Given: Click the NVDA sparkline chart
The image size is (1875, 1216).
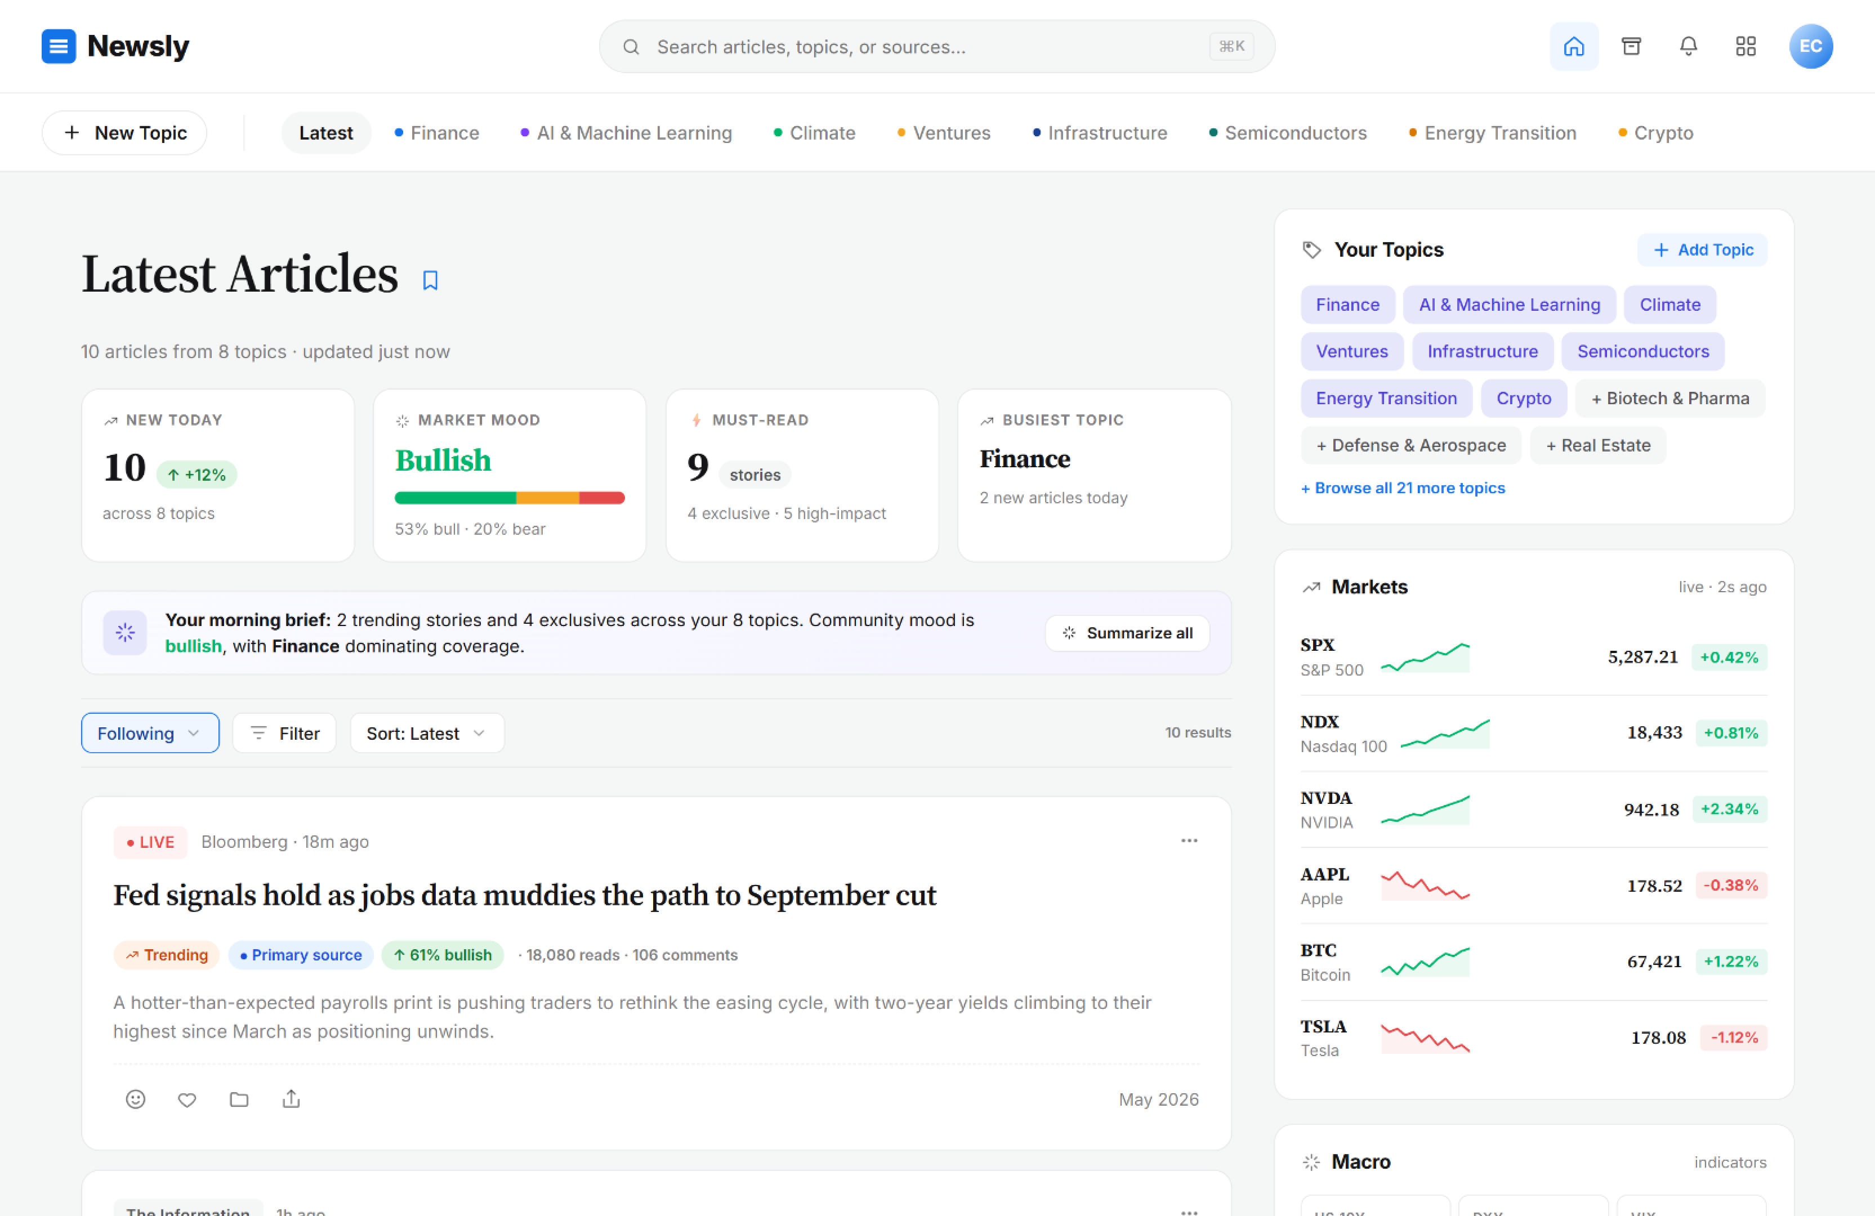Looking at the screenshot, I should click(x=1425, y=810).
